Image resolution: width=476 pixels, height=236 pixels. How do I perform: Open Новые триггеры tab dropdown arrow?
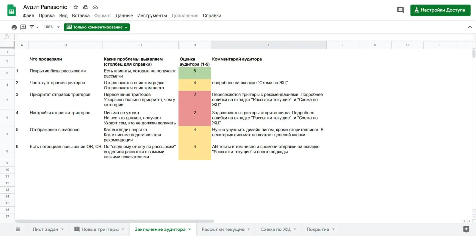point(123,229)
